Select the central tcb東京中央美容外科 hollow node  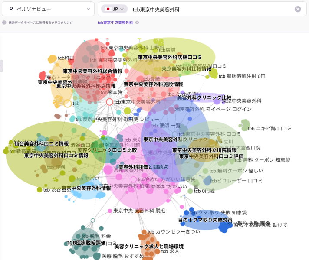[x=109, y=102]
